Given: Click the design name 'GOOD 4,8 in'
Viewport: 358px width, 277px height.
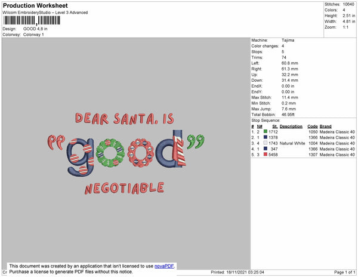Looking at the screenshot, I should (x=35, y=29).
